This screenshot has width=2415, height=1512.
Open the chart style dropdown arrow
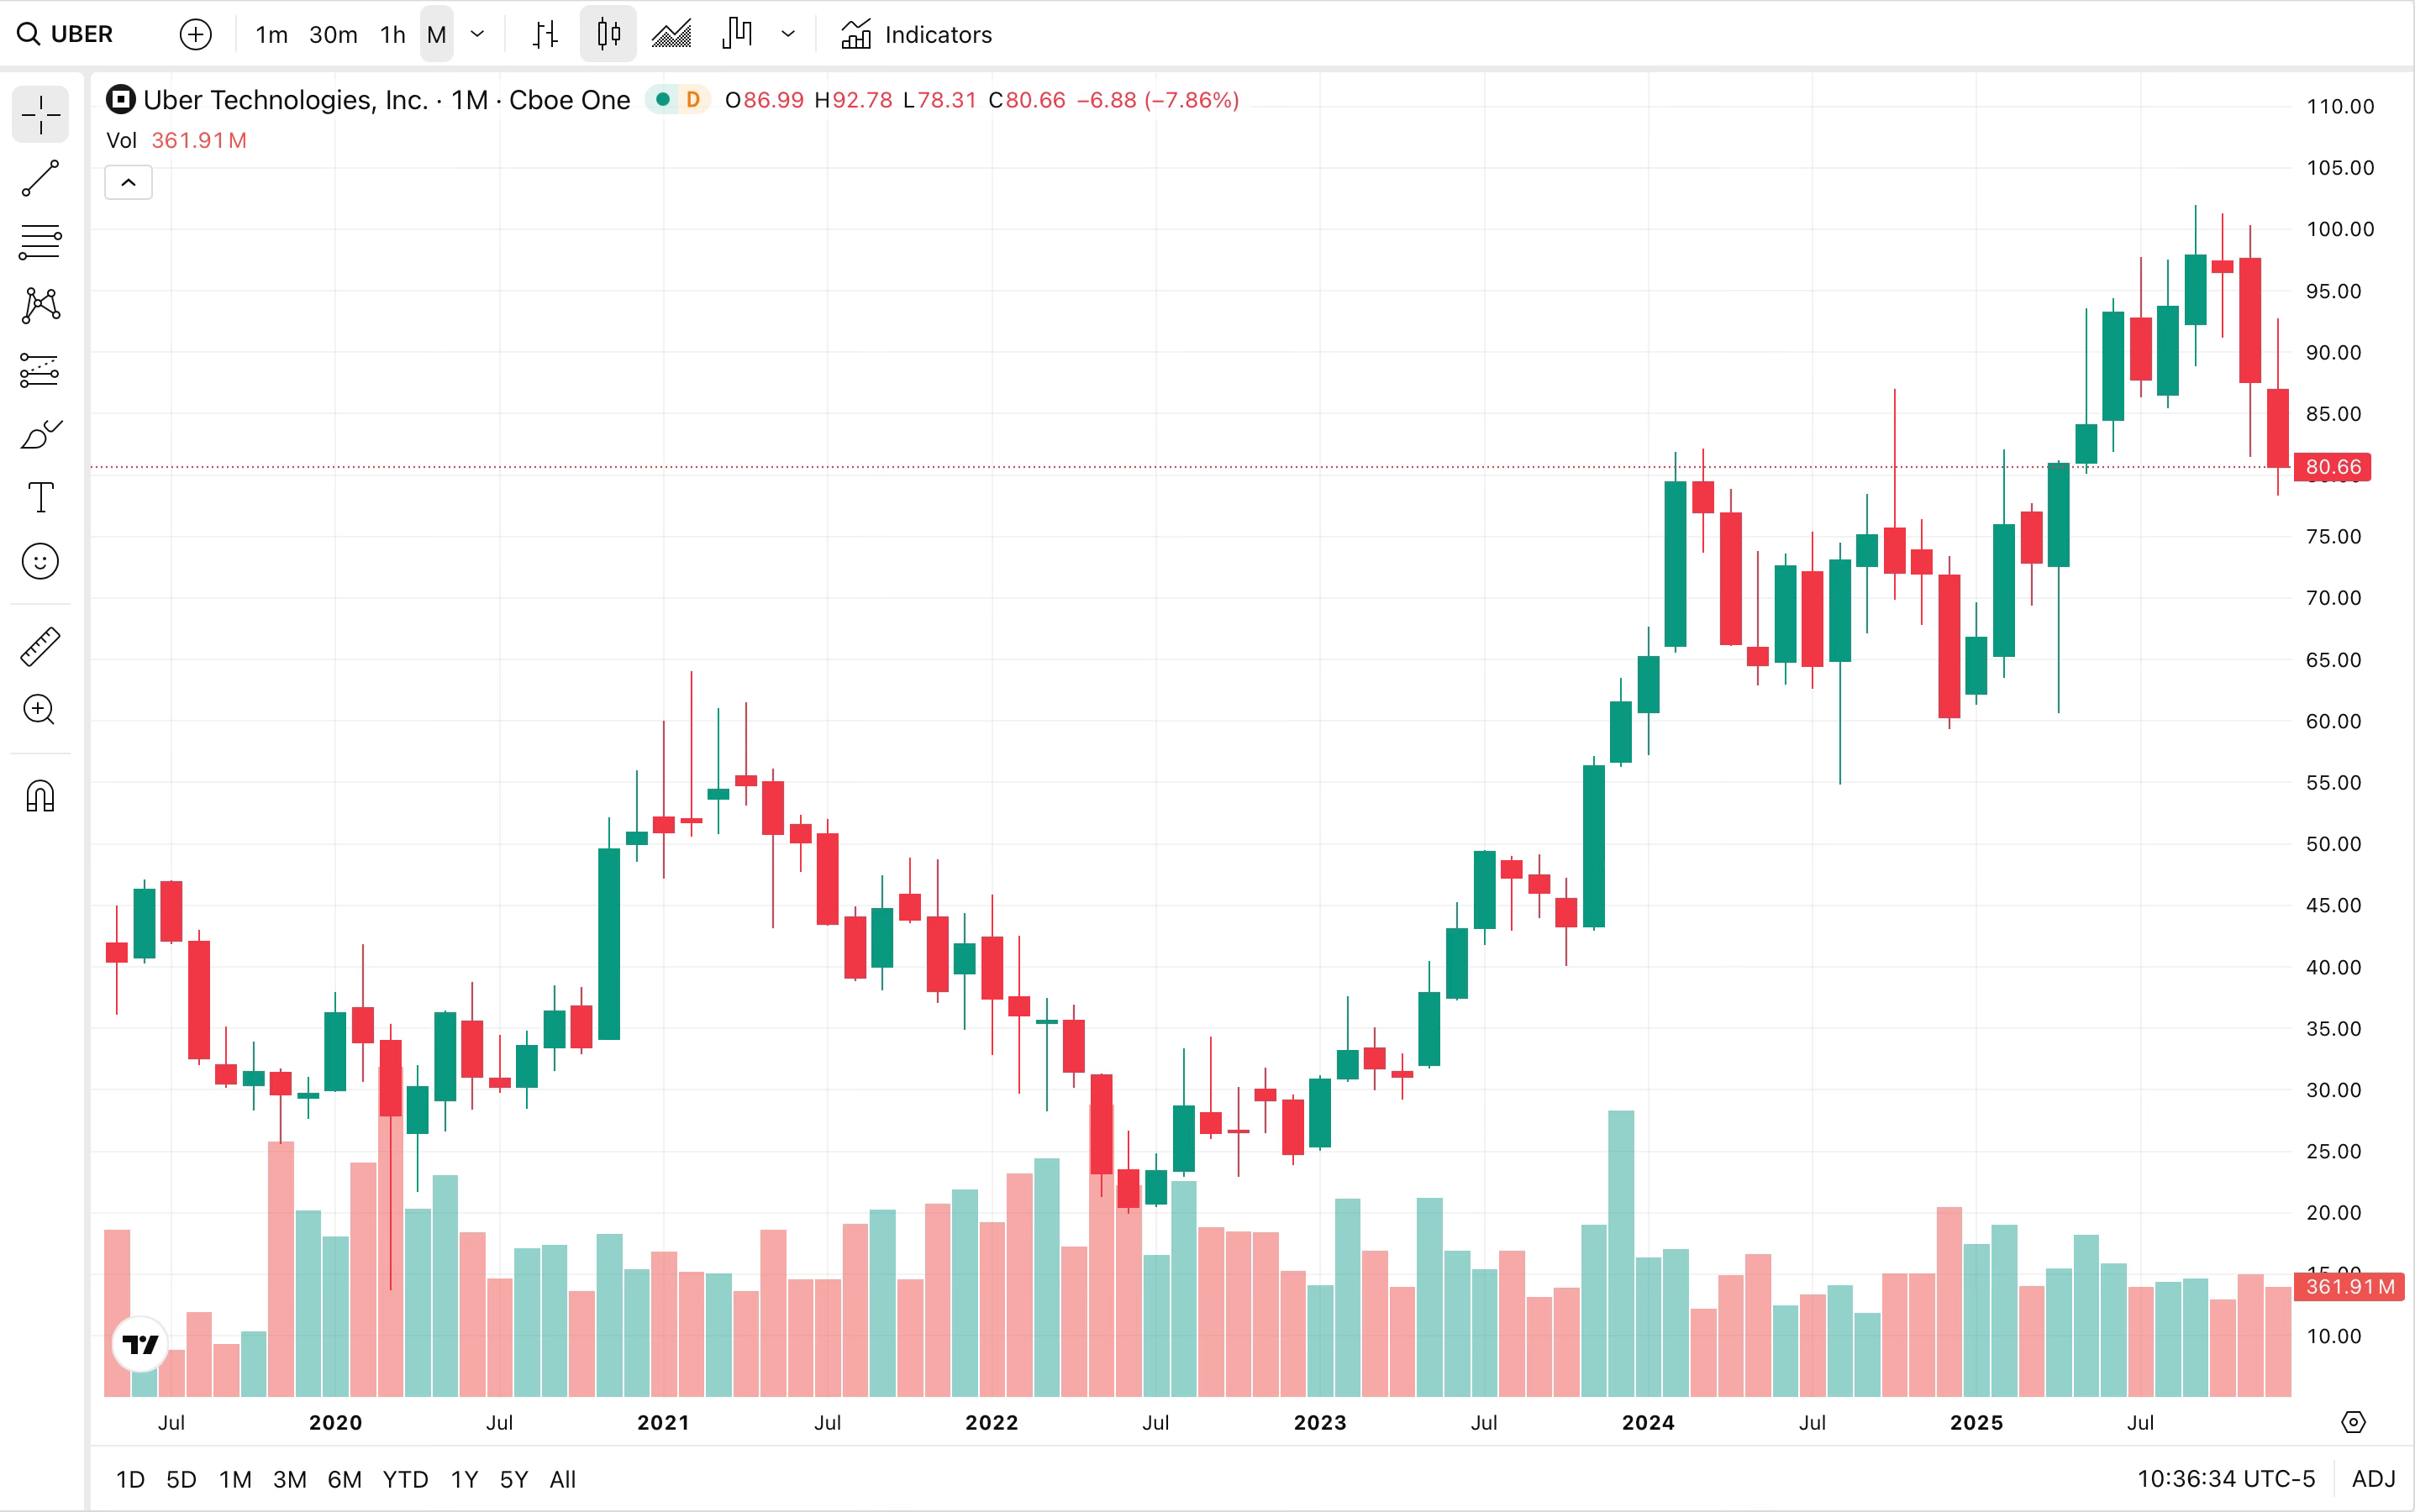coord(788,35)
